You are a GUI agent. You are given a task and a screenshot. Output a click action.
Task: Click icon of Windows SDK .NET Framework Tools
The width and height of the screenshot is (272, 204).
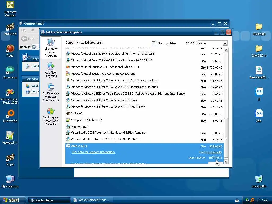[68, 80]
